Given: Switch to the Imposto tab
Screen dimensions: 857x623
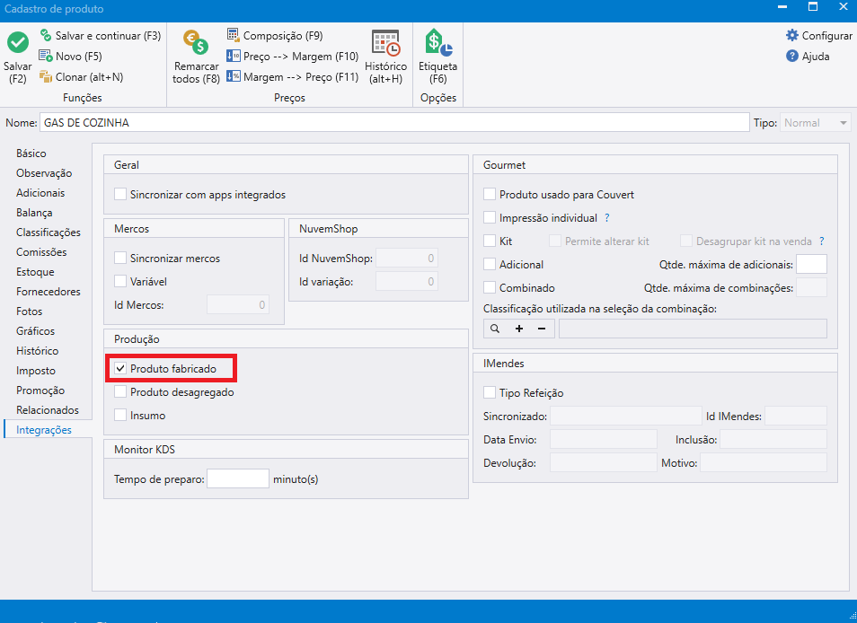Looking at the screenshot, I should point(36,371).
